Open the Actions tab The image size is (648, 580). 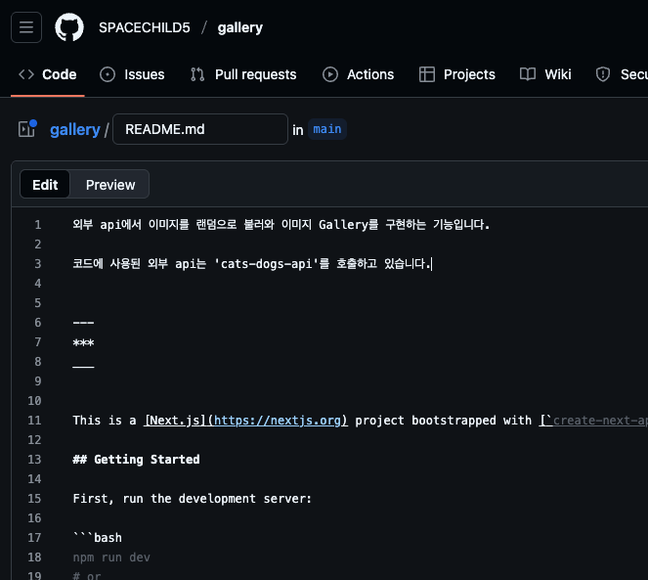pyautogui.click(x=359, y=74)
